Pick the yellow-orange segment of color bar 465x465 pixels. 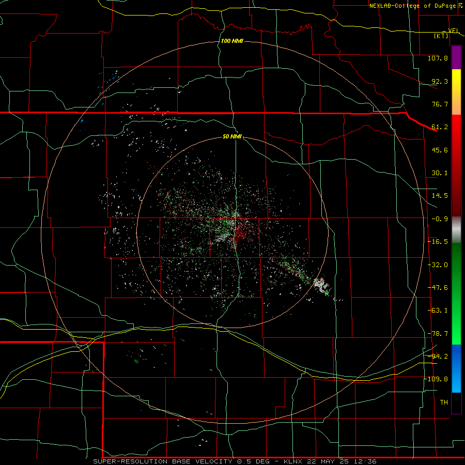point(456,92)
